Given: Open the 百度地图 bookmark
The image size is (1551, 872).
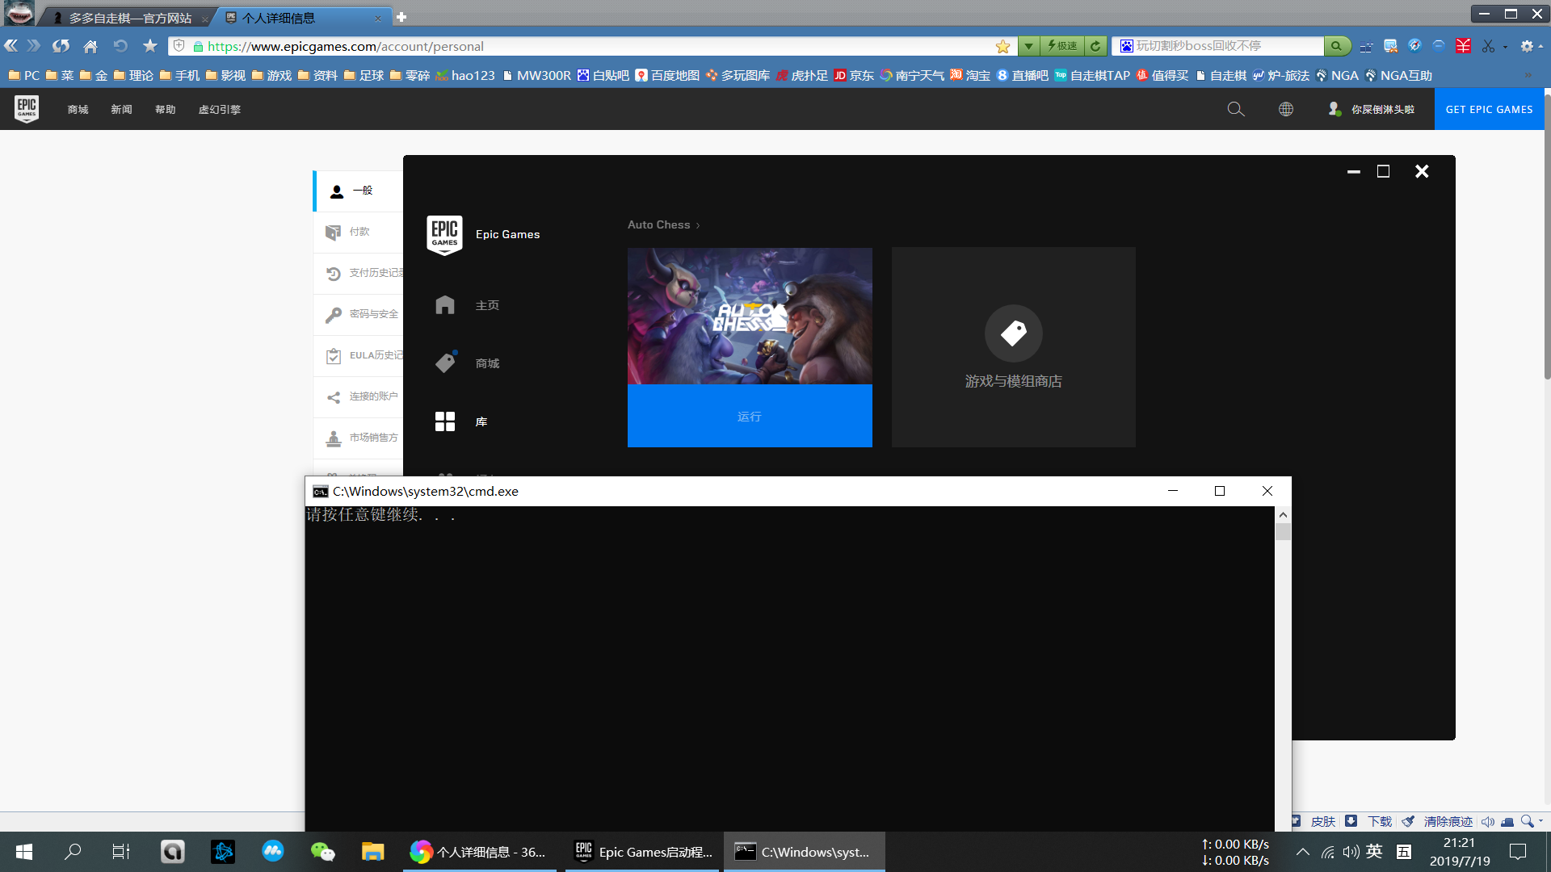Looking at the screenshot, I should pos(667,75).
